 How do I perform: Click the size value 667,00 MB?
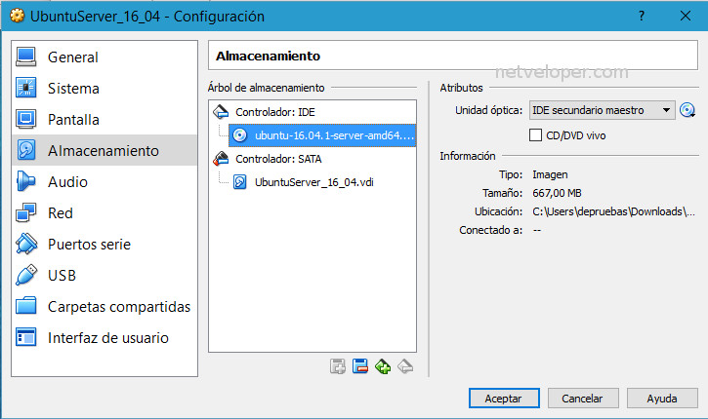[557, 193]
